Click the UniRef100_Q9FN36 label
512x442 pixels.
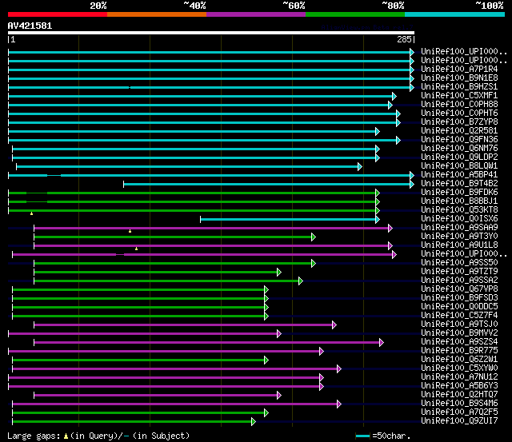click(459, 140)
